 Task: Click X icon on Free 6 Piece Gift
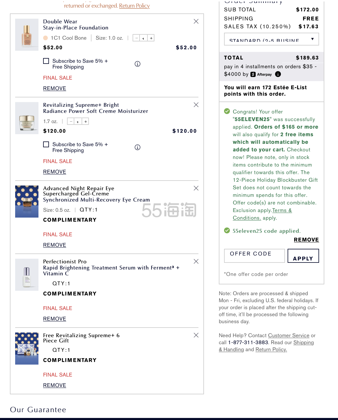[196, 335]
